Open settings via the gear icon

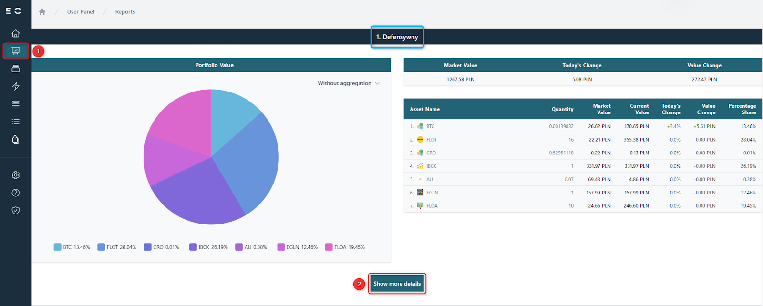point(16,175)
